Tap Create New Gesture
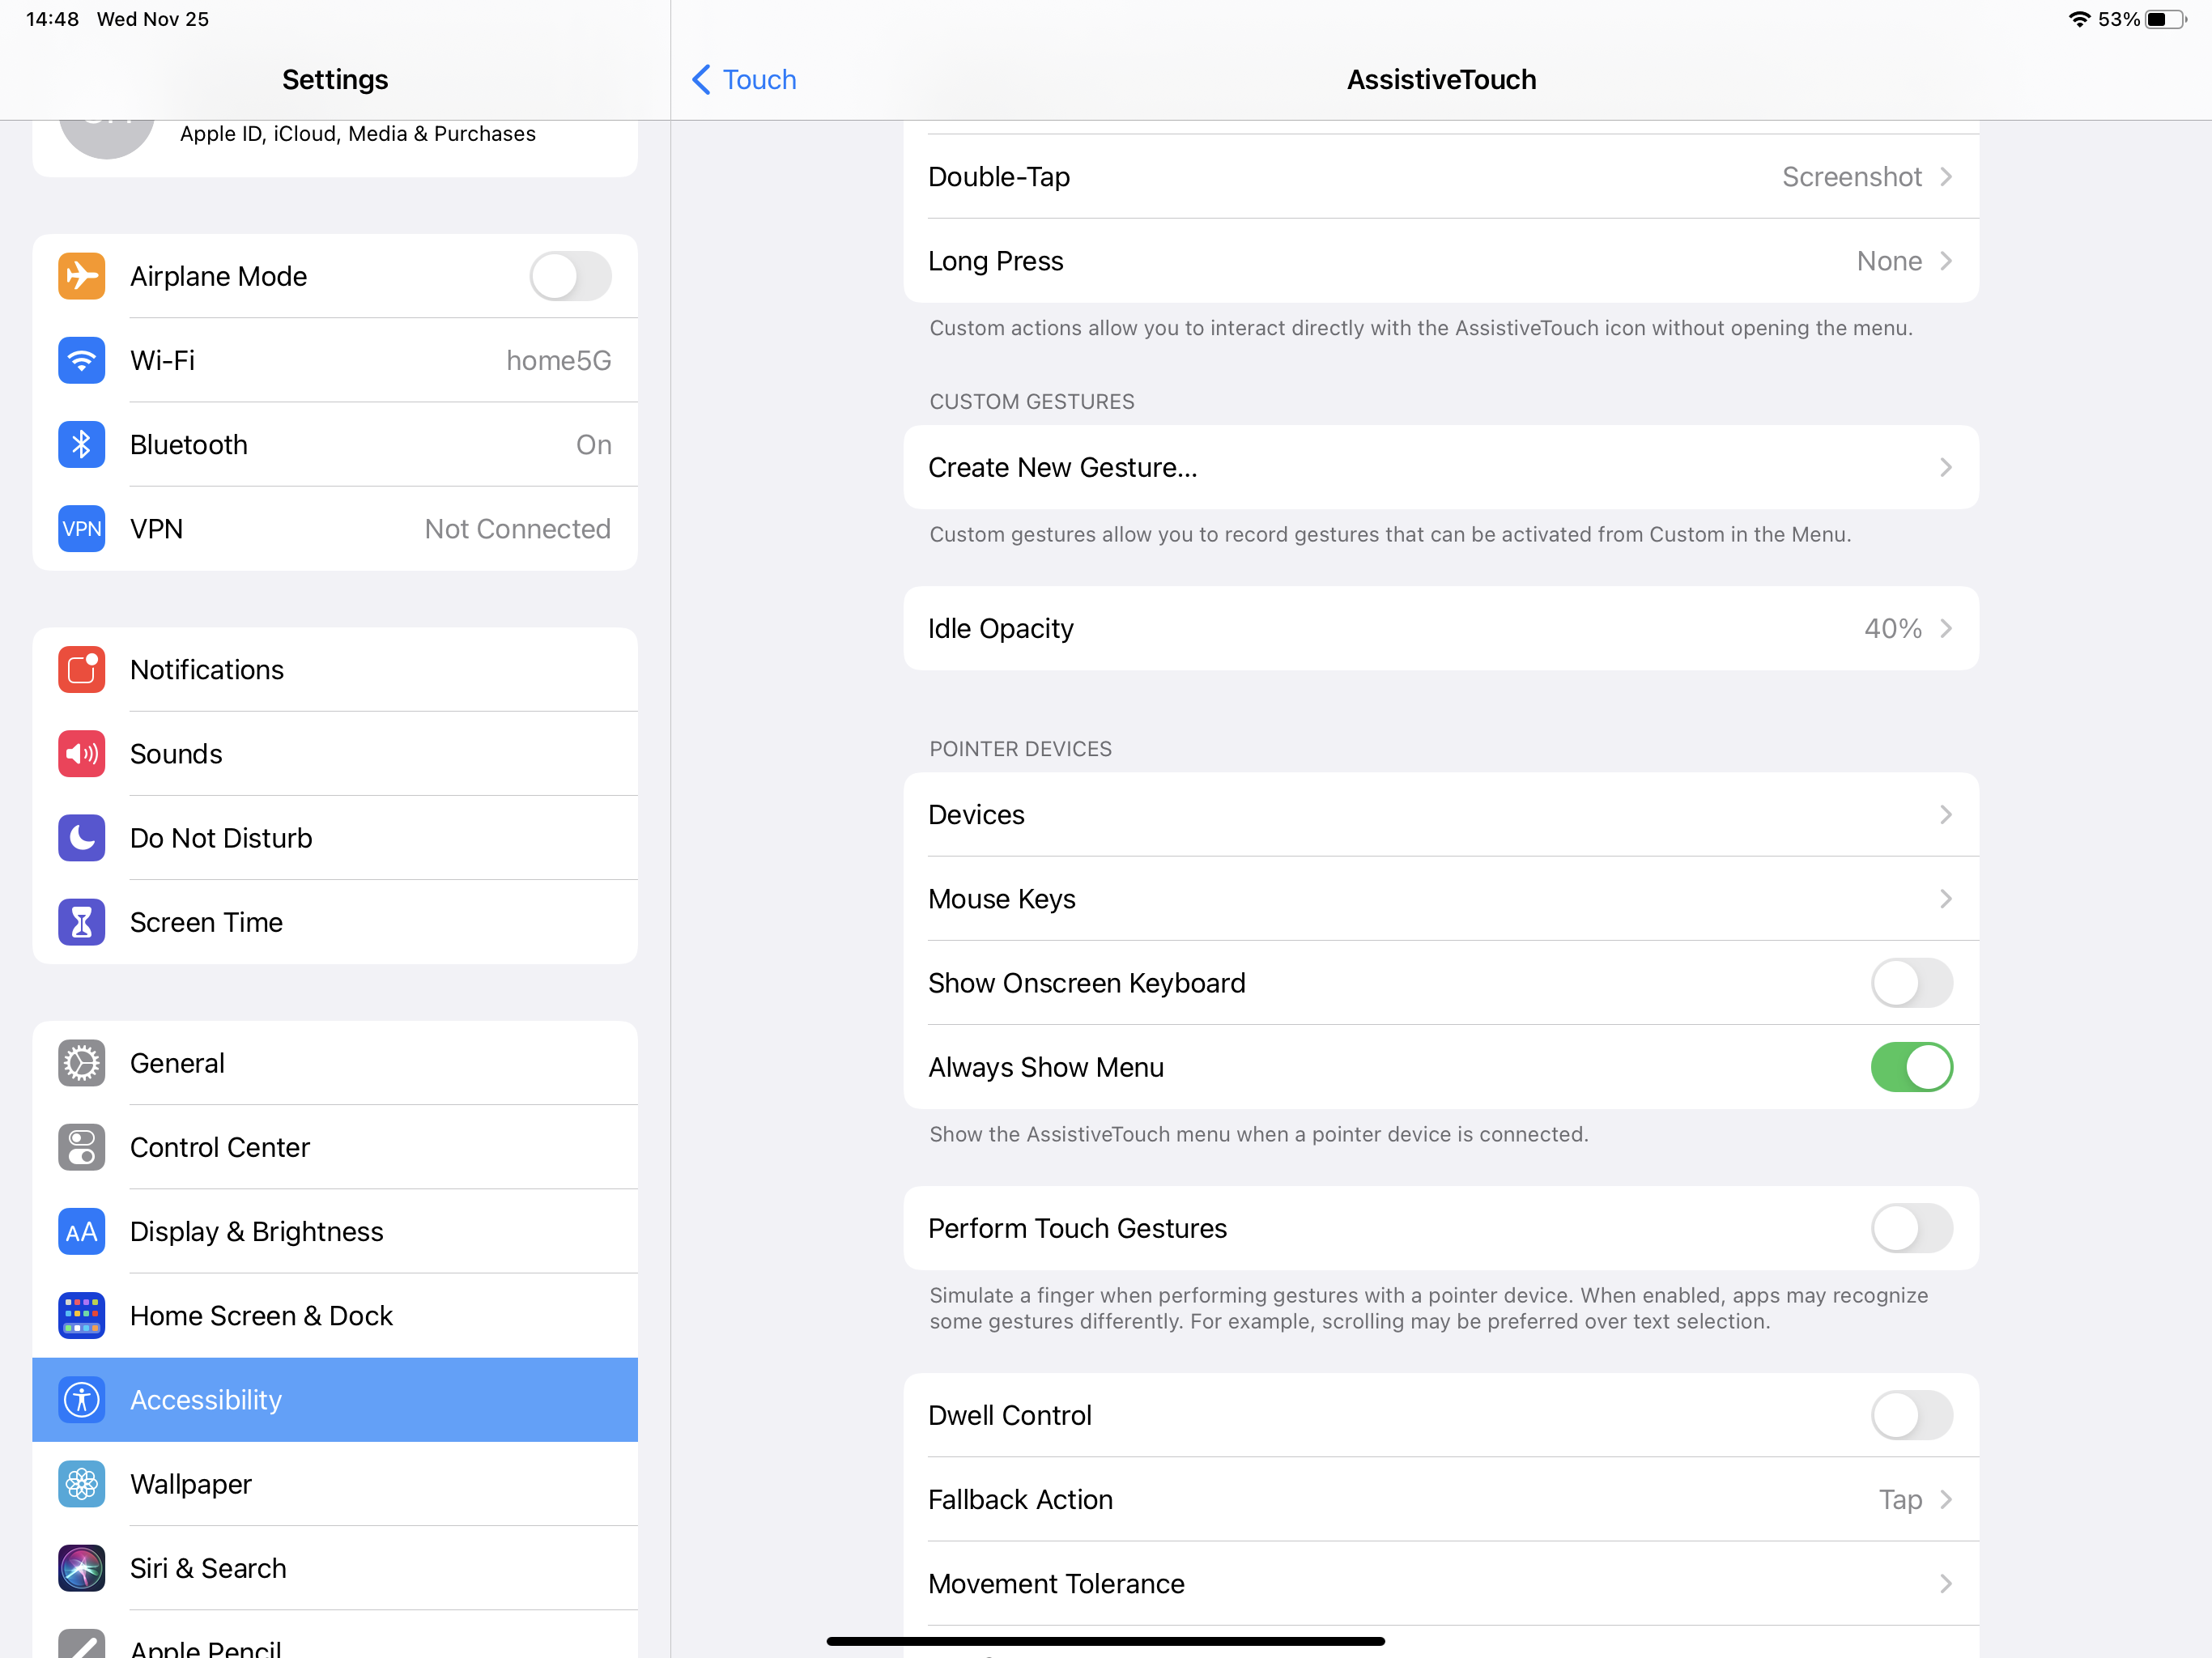The height and width of the screenshot is (1658, 2212). click(1440, 467)
